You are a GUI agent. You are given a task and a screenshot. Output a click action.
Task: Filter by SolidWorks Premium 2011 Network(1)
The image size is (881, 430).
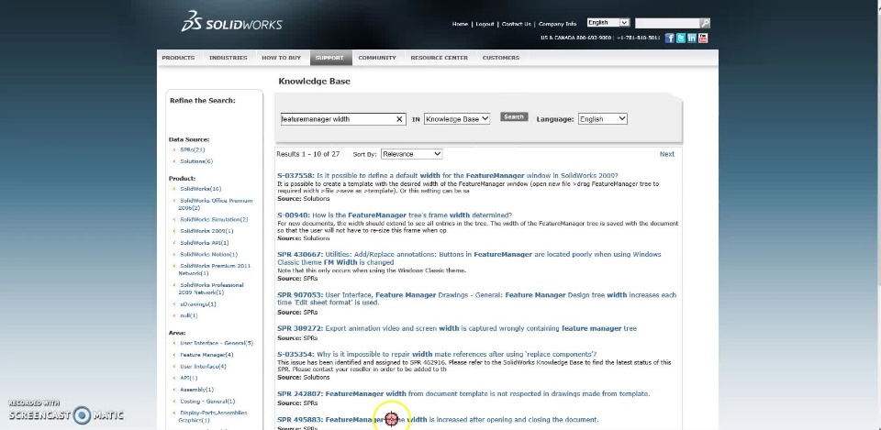coord(215,270)
